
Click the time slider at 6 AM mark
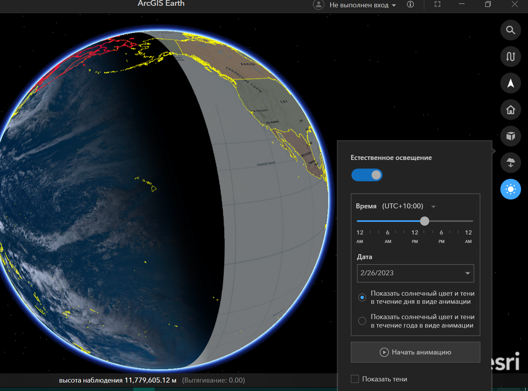[x=388, y=221]
